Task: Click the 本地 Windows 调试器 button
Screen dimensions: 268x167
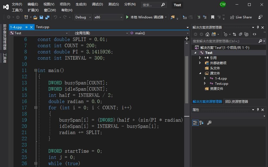Action: click(x=145, y=17)
